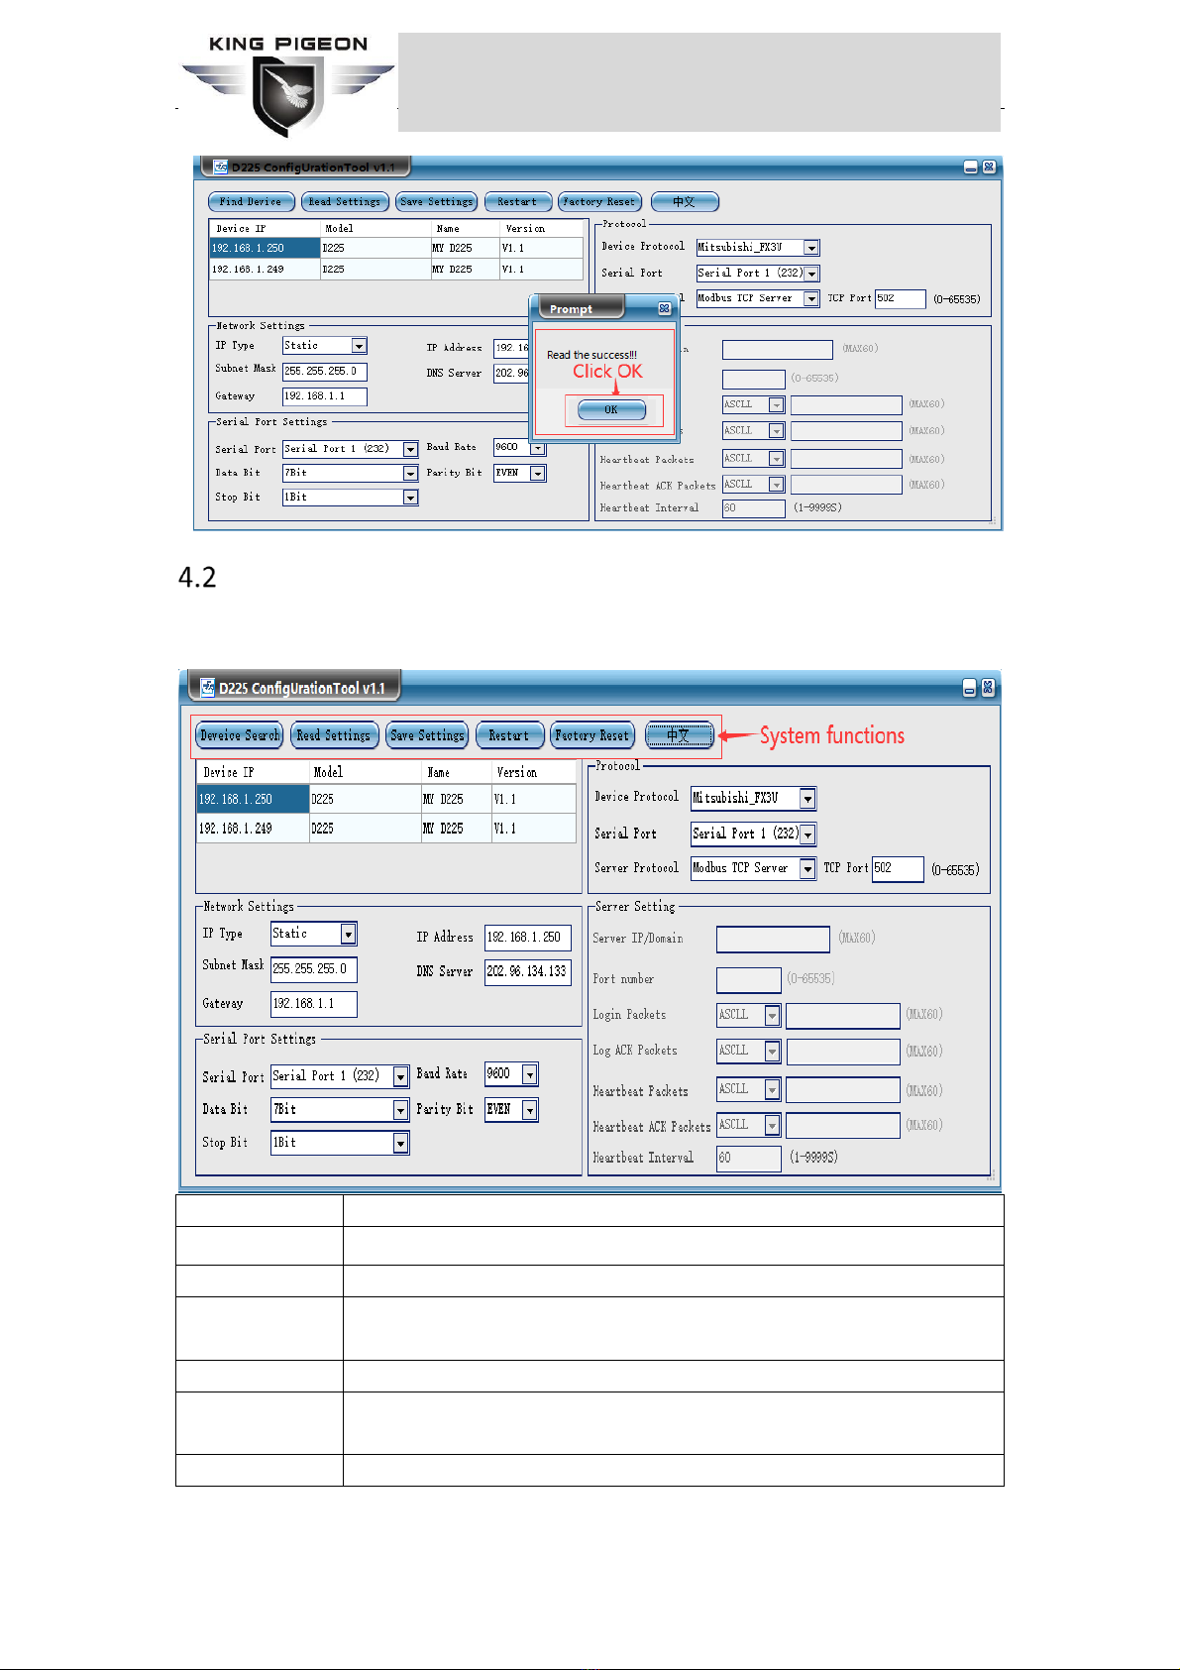Select device 192.168.1.250 in Prompt-dialog window
The height and width of the screenshot is (1670, 1180).
(x=396, y=249)
